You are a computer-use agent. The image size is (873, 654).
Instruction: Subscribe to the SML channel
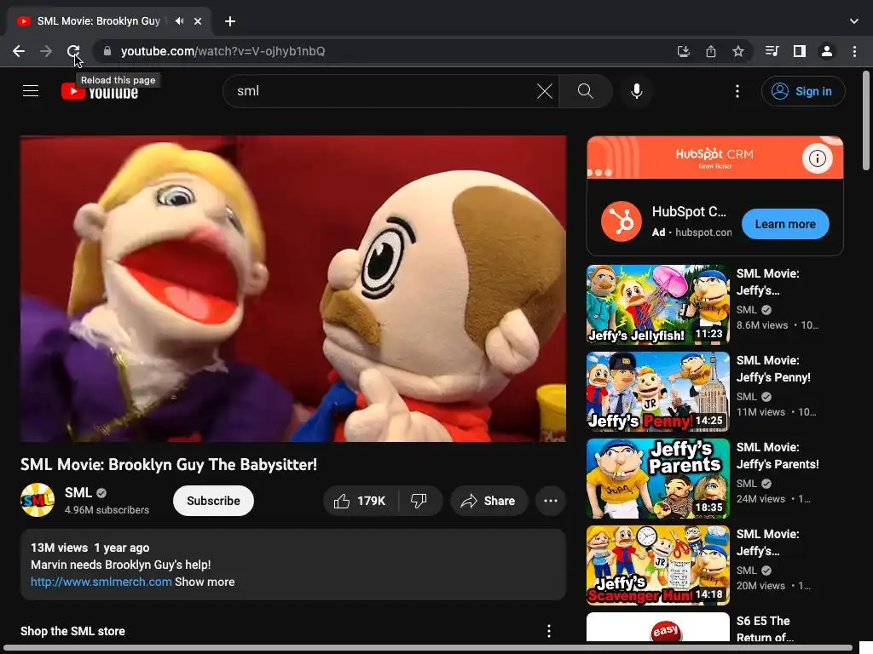213,501
